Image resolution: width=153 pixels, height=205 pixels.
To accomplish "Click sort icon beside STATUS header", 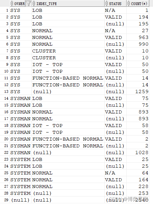I will 107,3.
